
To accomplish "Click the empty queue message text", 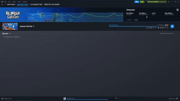I will tap(12, 37).
